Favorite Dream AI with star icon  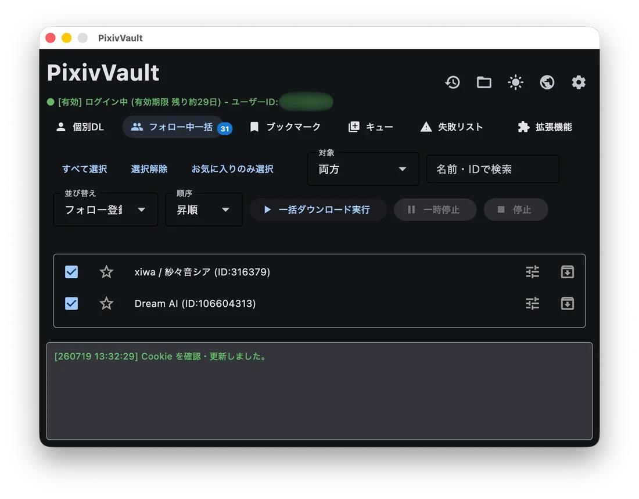pyautogui.click(x=106, y=303)
